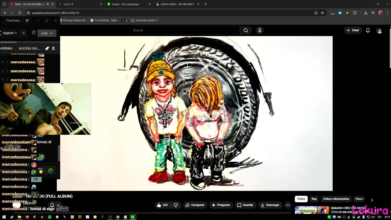
Task: Open the browser tab search dropdown
Action: 4,4
